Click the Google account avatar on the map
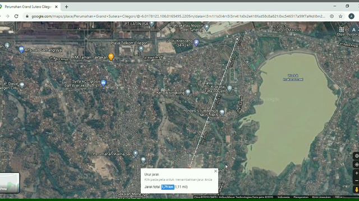The image size is (359, 201). [x=353, y=30]
